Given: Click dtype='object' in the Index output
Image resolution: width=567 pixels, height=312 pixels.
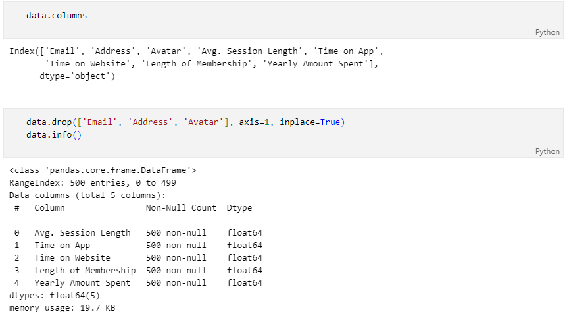Looking at the screenshot, I should pyautogui.click(x=77, y=76).
